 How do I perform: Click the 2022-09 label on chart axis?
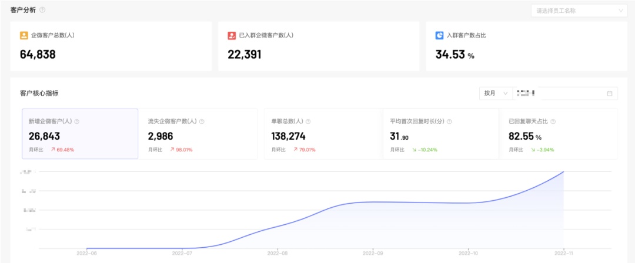point(372,253)
